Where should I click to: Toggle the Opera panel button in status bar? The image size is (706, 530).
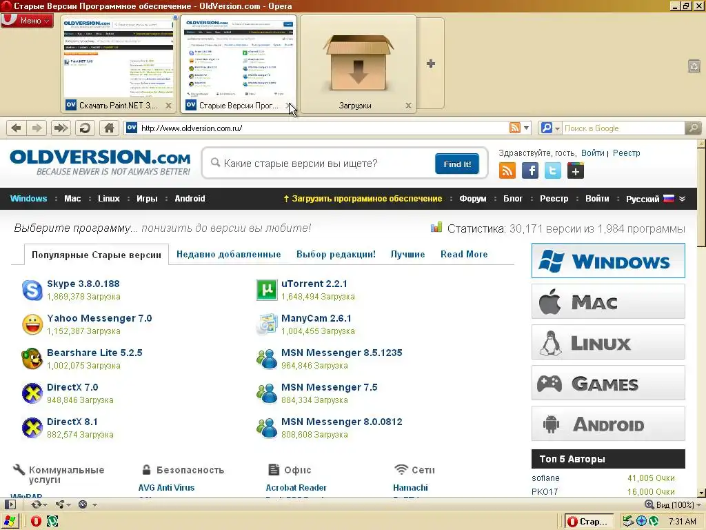10,504
